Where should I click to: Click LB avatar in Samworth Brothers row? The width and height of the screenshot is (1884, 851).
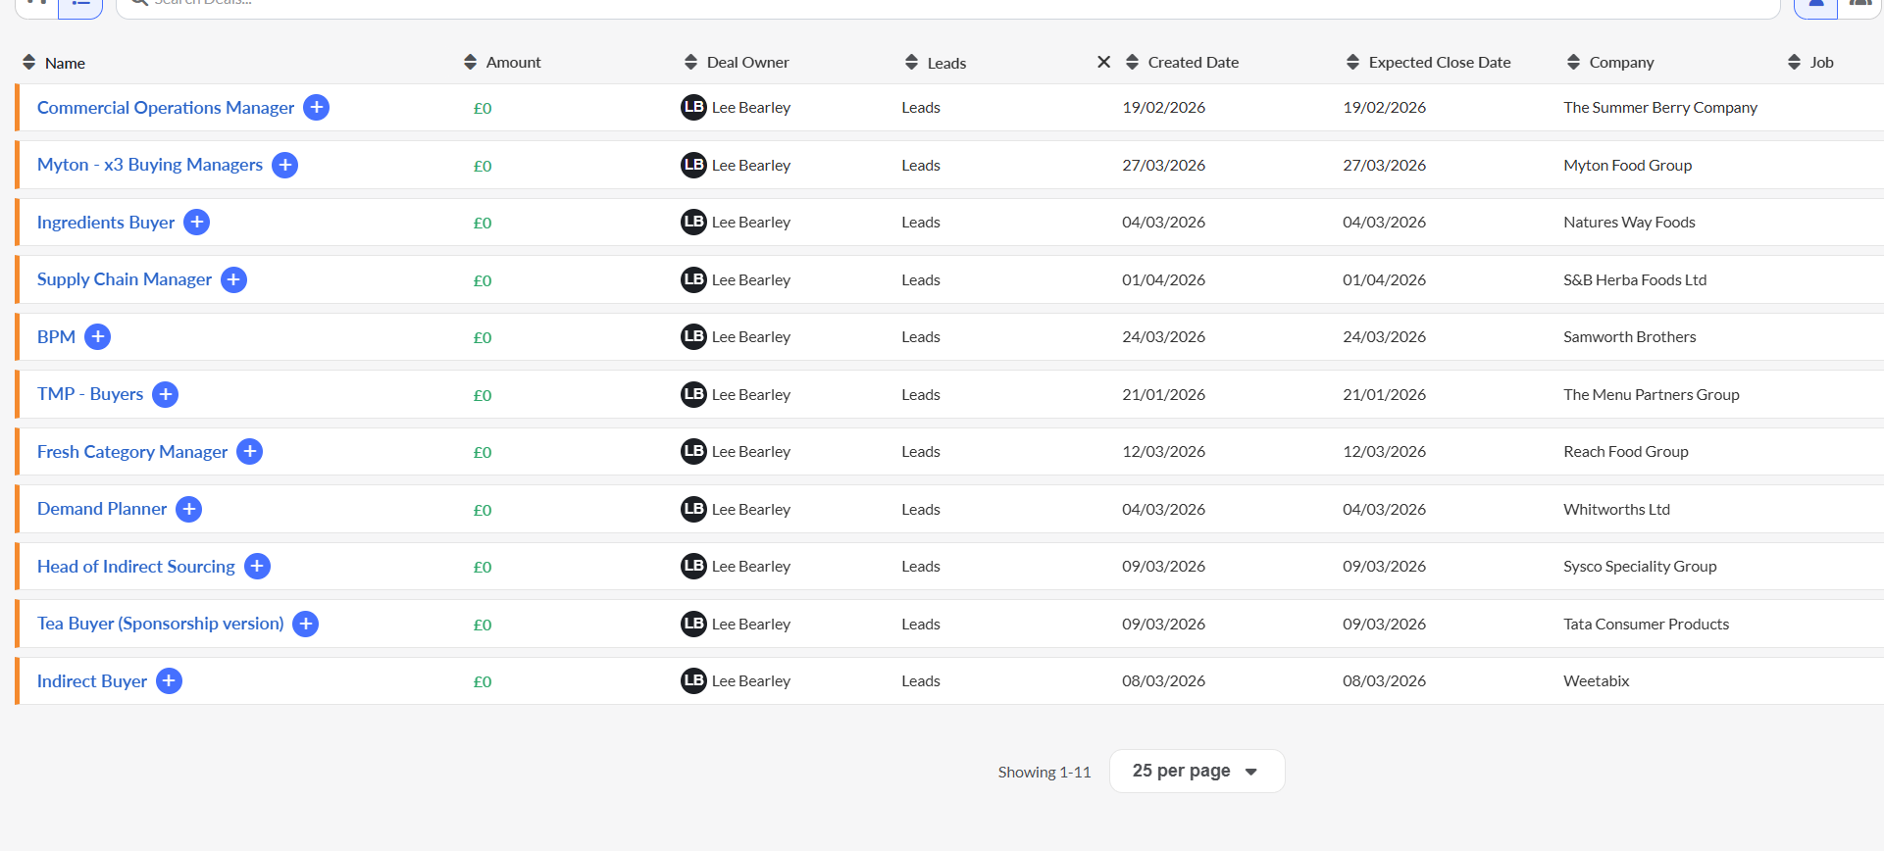tap(693, 336)
